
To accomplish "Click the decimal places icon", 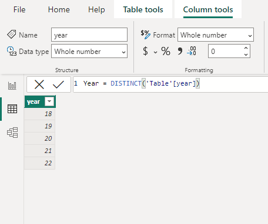I will pos(192,51).
